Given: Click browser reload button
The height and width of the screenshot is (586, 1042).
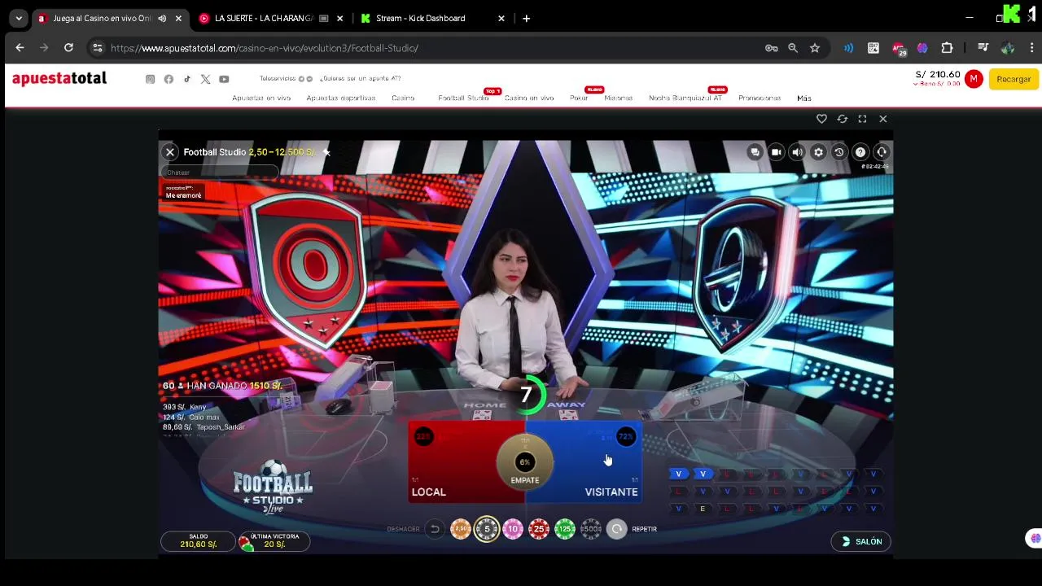Looking at the screenshot, I should click(68, 48).
